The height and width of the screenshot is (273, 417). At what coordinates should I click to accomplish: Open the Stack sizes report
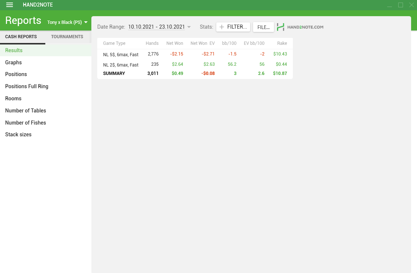point(45,134)
